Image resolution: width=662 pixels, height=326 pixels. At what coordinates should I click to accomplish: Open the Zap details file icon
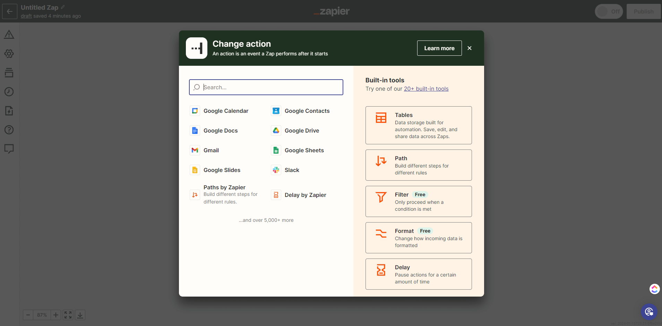click(x=9, y=111)
